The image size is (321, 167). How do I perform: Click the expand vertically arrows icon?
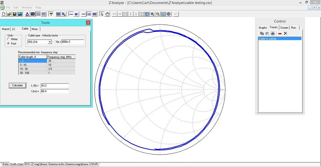click(x=131, y=14)
